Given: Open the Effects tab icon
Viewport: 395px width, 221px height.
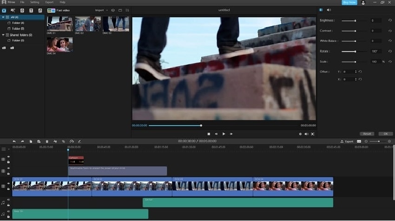Looking at the screenshot, I should click(x=13, y=10).
